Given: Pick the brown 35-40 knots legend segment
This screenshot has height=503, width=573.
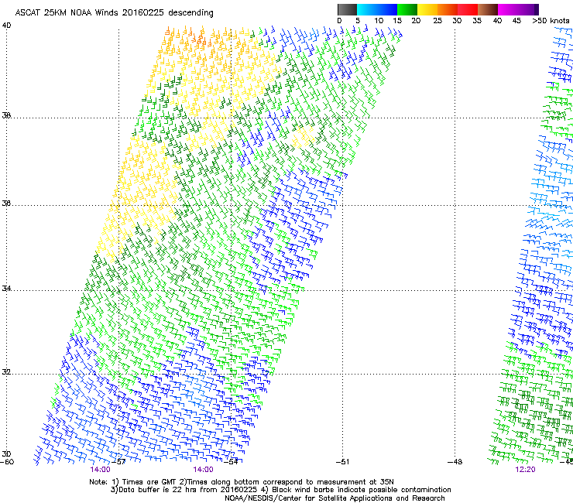Looking at the screenshot, I should [x=488, y=9].
